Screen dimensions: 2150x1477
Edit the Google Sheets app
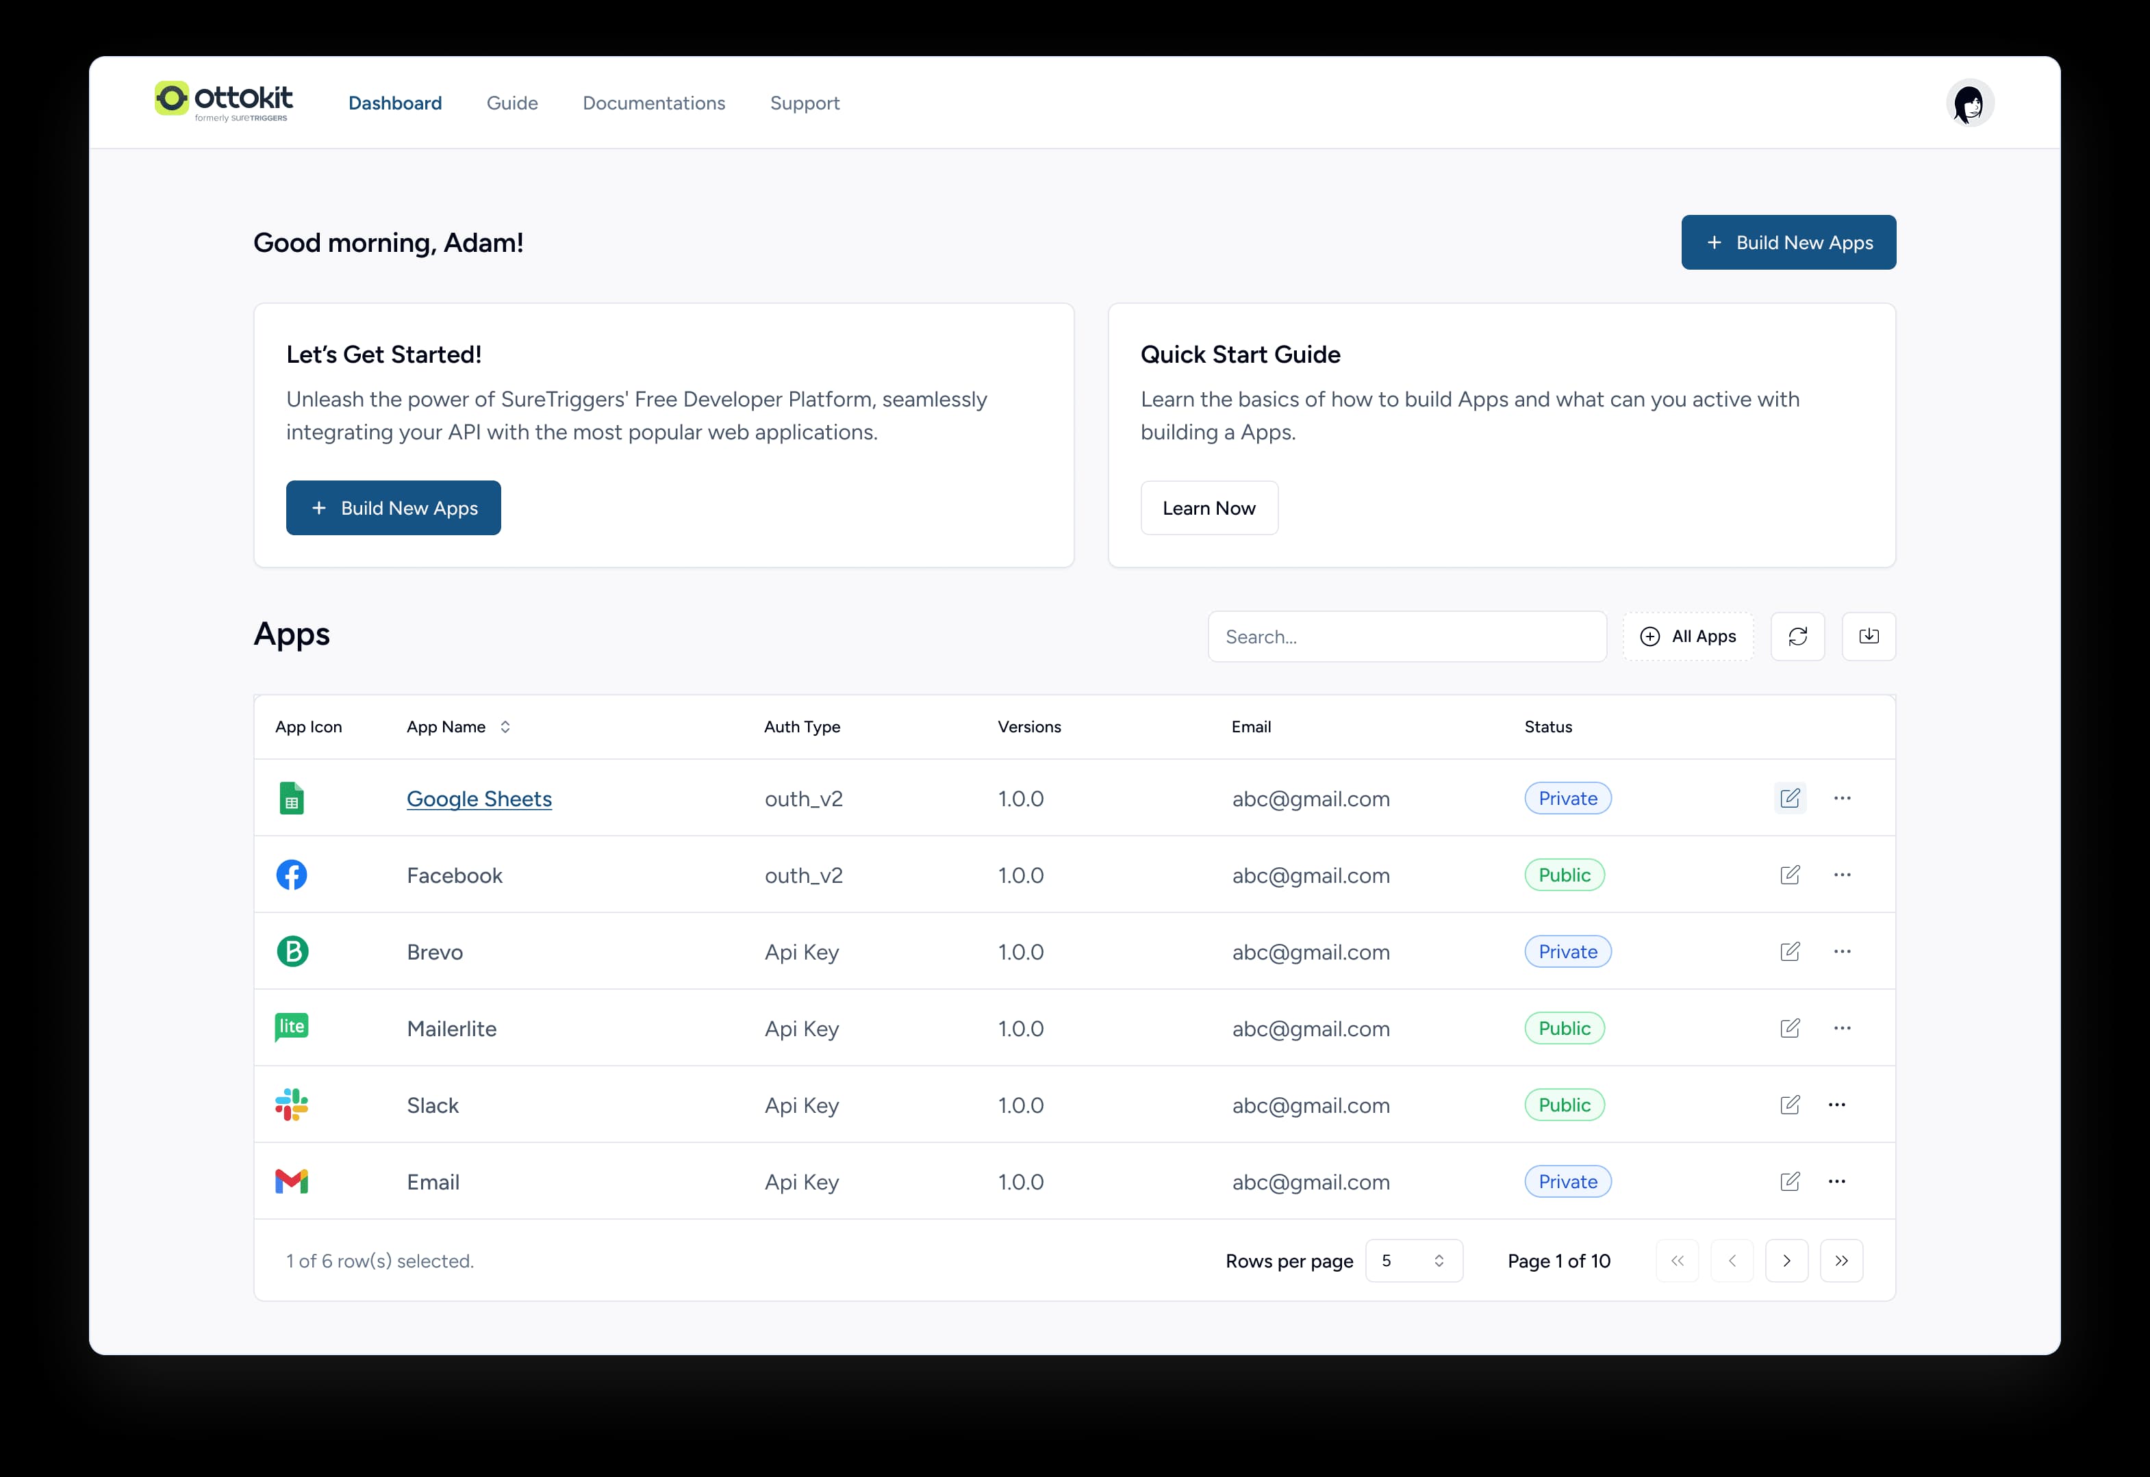pyautogui.click(x=1790, y=798)
